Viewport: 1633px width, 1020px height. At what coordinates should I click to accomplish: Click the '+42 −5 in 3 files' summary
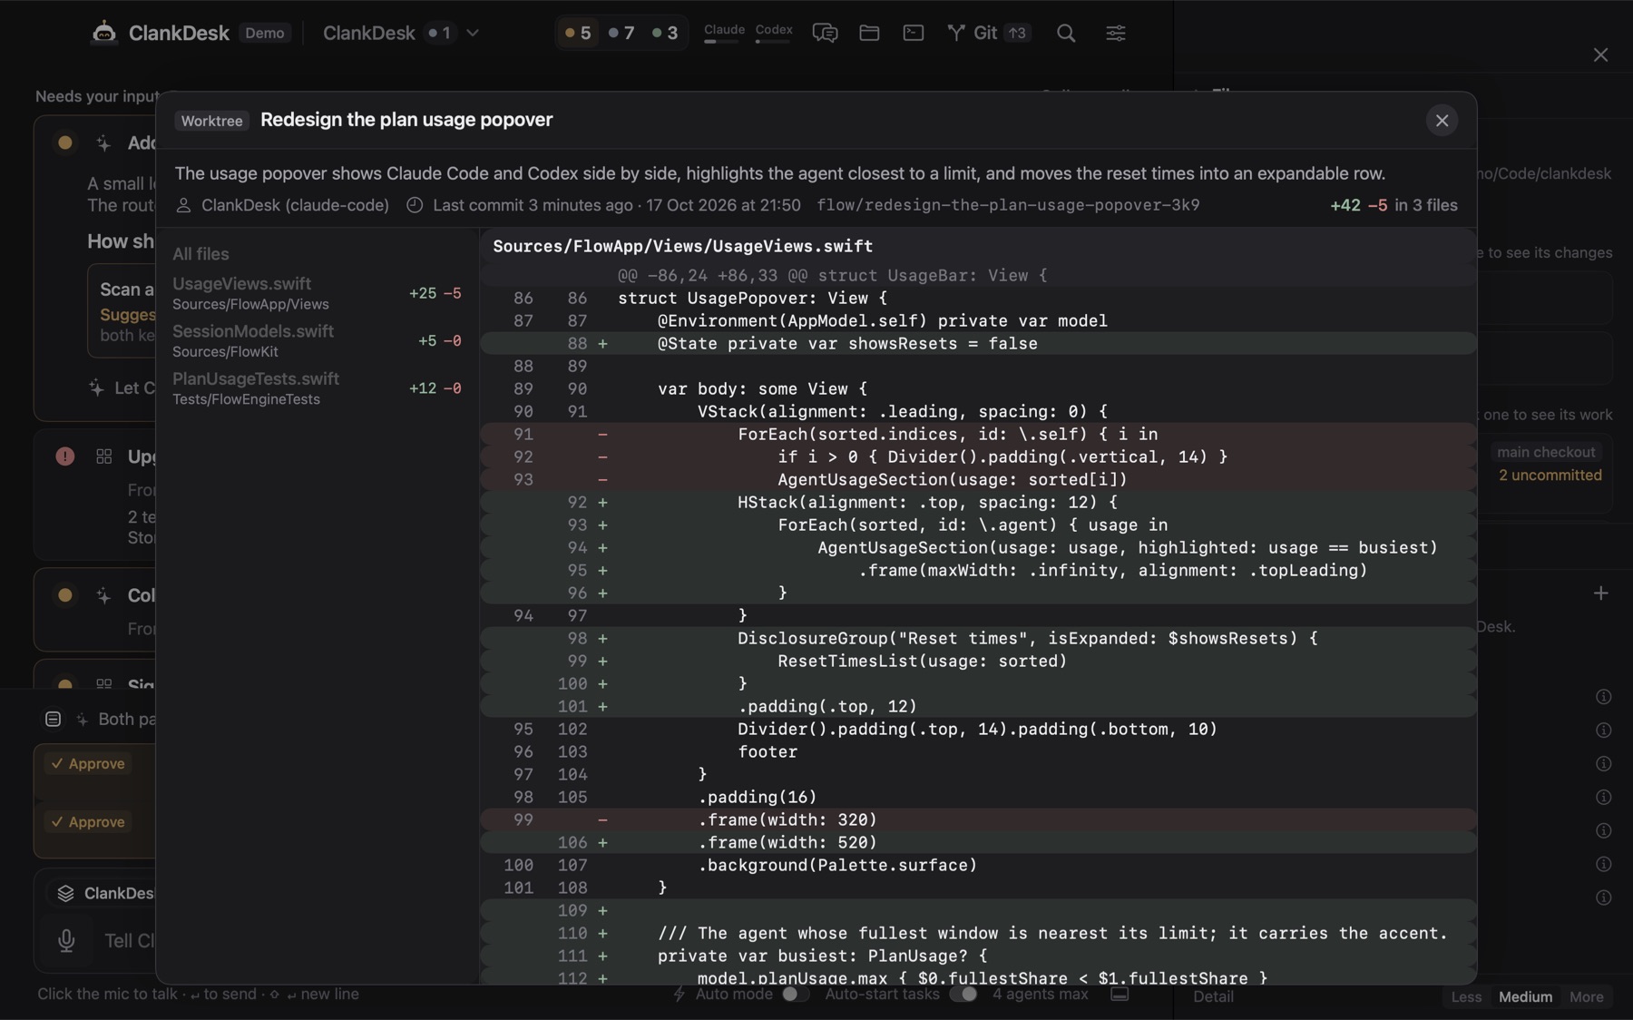1393,205
